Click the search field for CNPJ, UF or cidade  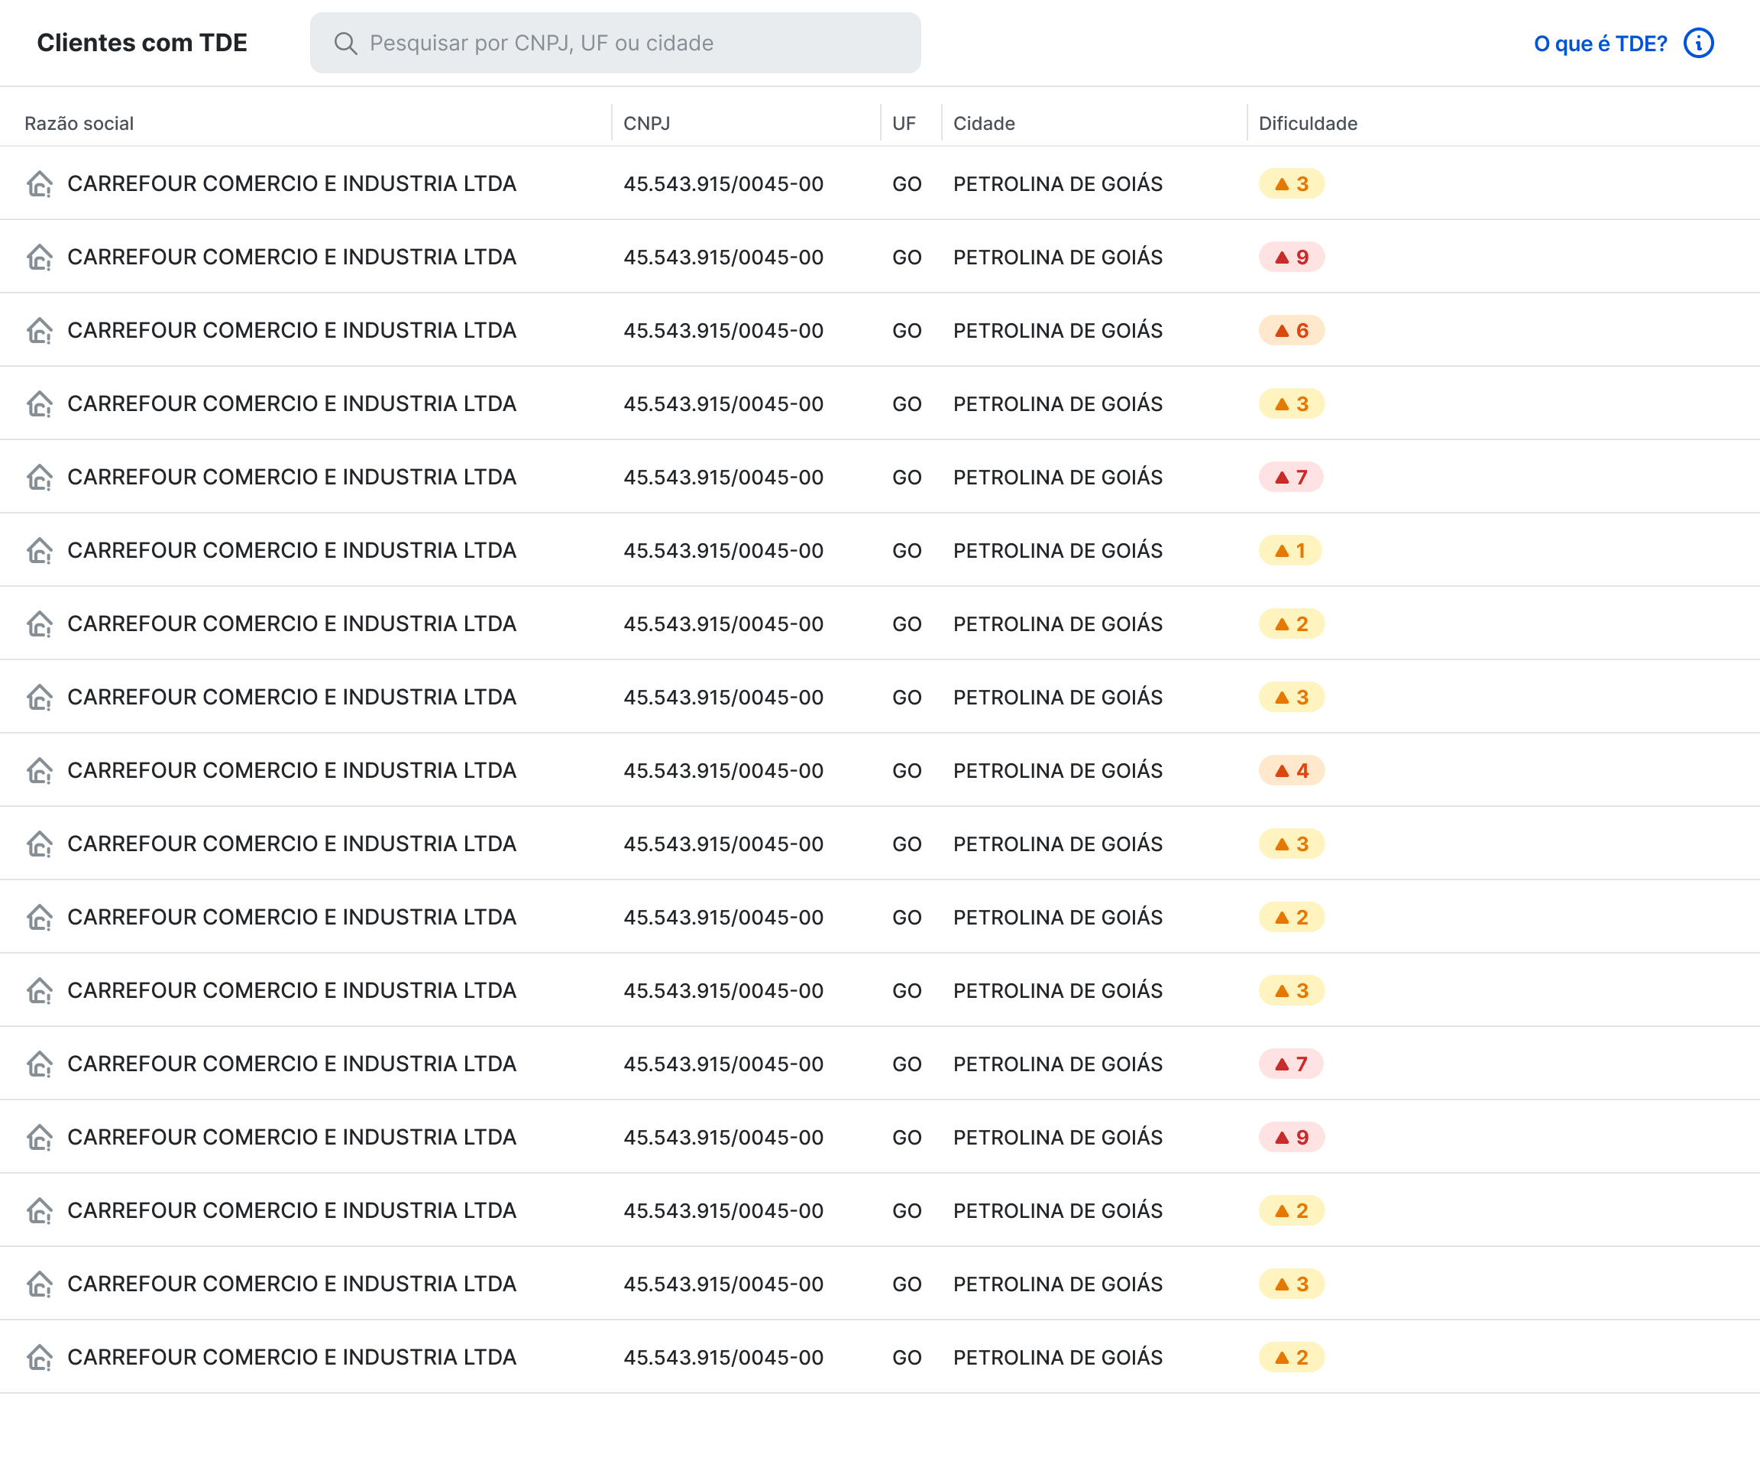[615, 43]
